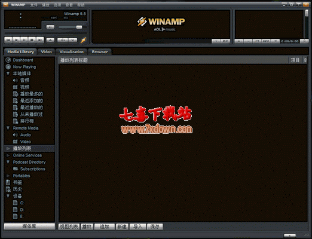
Task: Collapse the Remote Media tree node
Action: coord(8,128)
